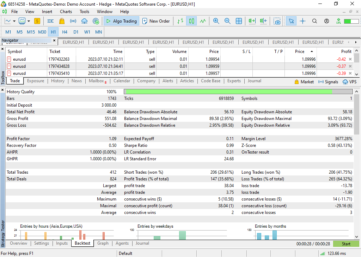Open the chart type dropdown arrow
The image size is (361, 257).
pos(14,21)
